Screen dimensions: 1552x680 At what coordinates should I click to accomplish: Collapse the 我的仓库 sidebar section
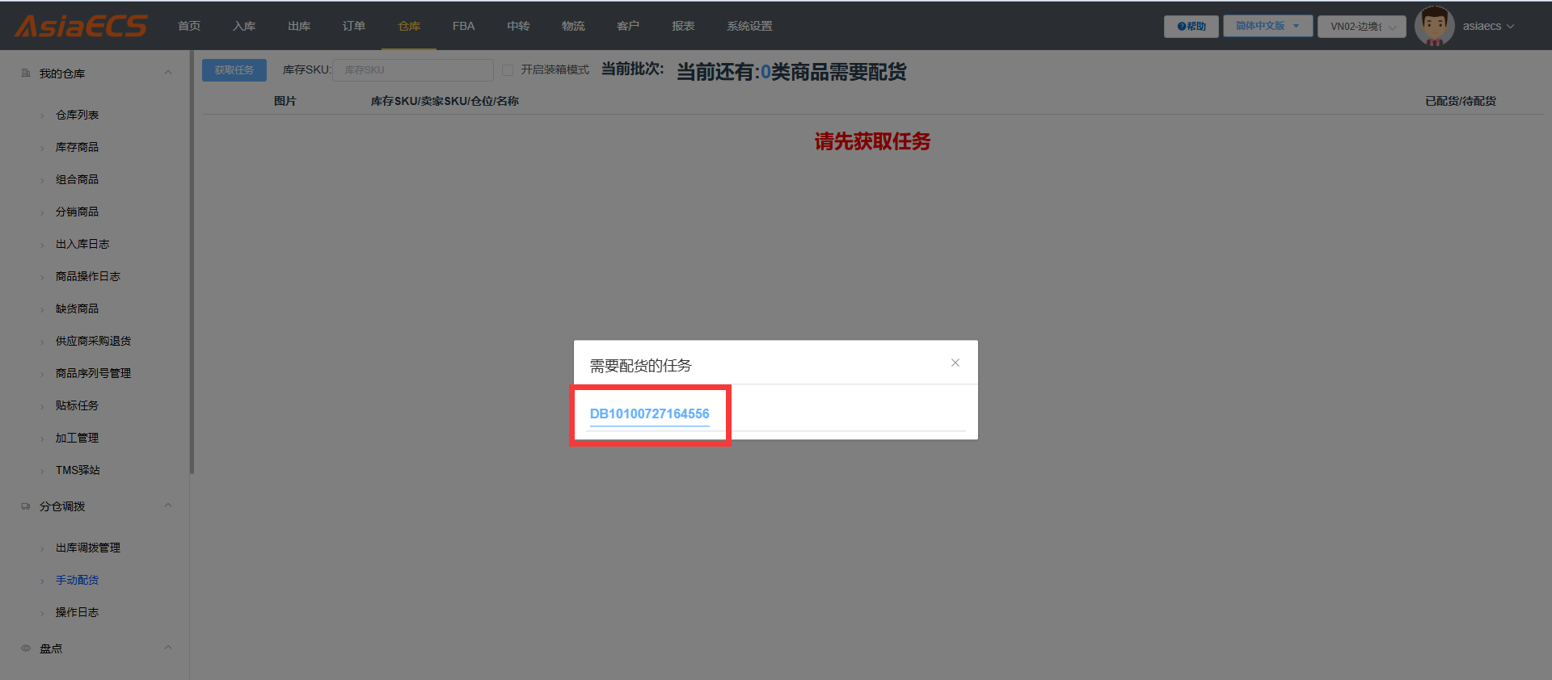[x=168, y=73]
